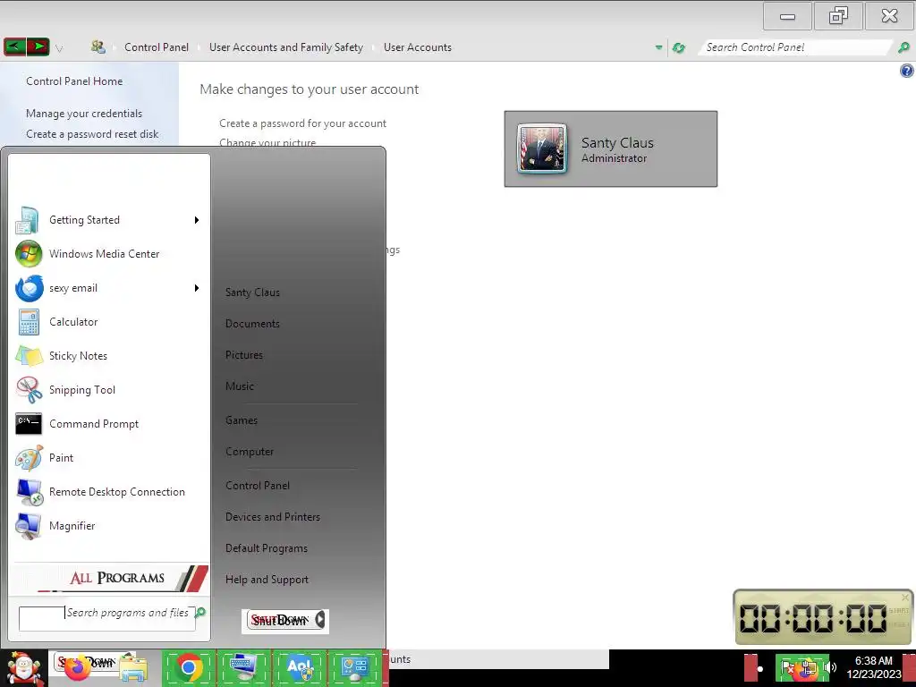Open the Snipping Tool
Screen dimensions: 916x687
(108, 390)
